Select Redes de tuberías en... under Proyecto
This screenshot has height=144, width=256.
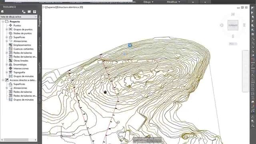(x=25, y=57)
